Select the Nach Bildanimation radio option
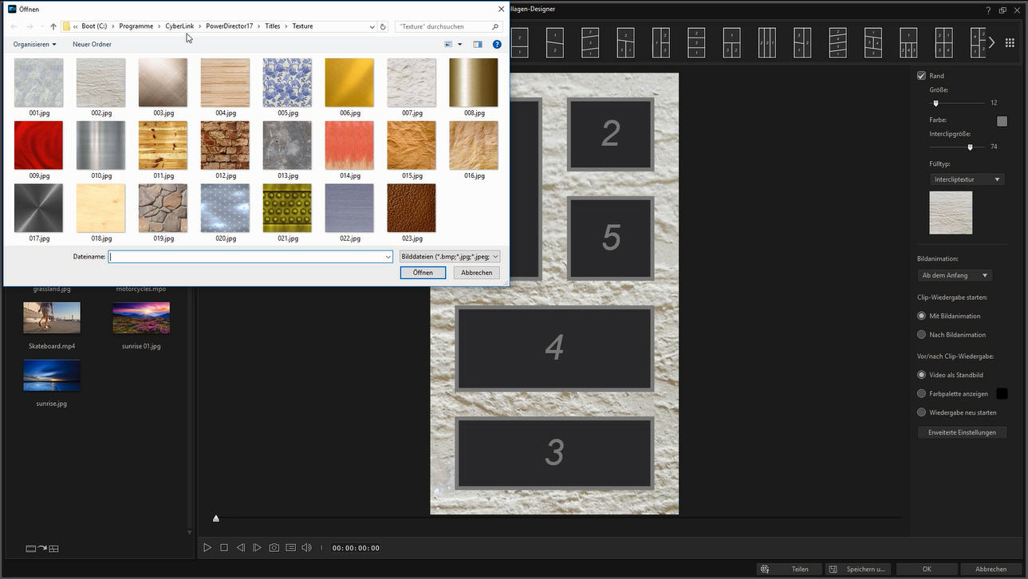Image resolution: width=1028 pixels, height=579 pixels. click(x=922, y=335)
